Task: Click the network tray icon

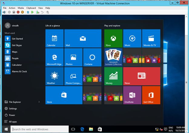Action: click(157, 129)
